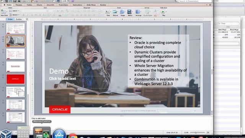Insert a Picture from the ribbon

coord(115,13)
